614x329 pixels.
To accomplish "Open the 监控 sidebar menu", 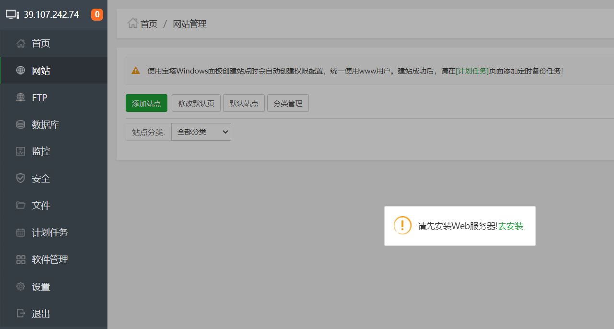I will [54, 151].
